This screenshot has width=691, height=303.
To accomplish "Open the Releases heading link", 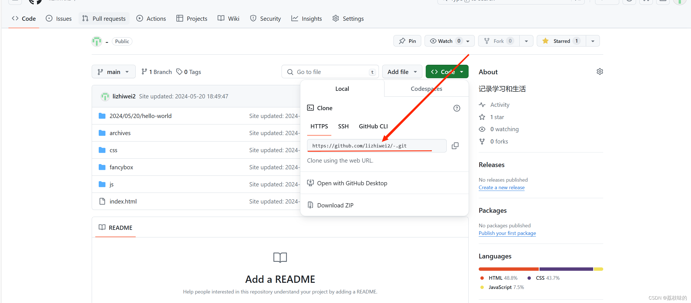I will pyautogui.click(x=491, y=165).
